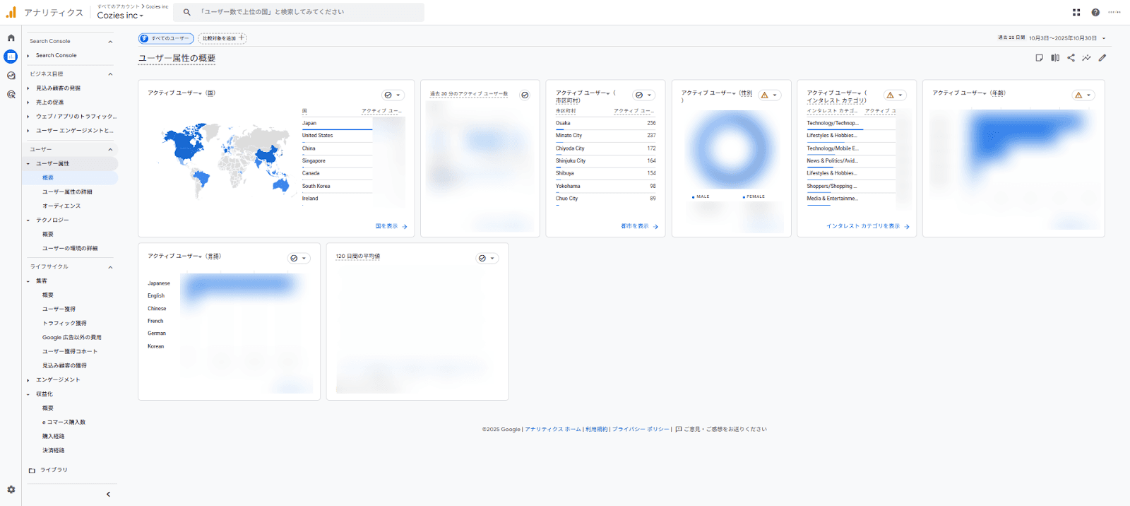
Task: Open the annotations note icon
Action: 1039,58
